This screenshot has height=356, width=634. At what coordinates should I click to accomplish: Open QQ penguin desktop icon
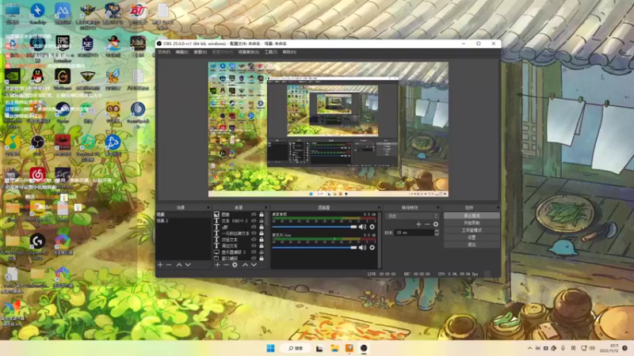click(x=37, y=76)
